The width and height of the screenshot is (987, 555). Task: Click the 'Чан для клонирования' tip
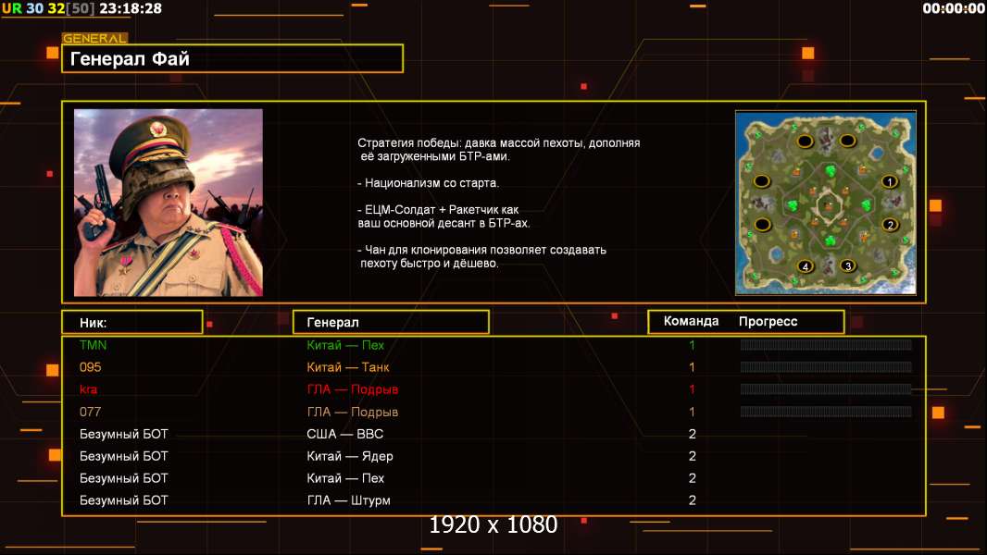point(482,256)
